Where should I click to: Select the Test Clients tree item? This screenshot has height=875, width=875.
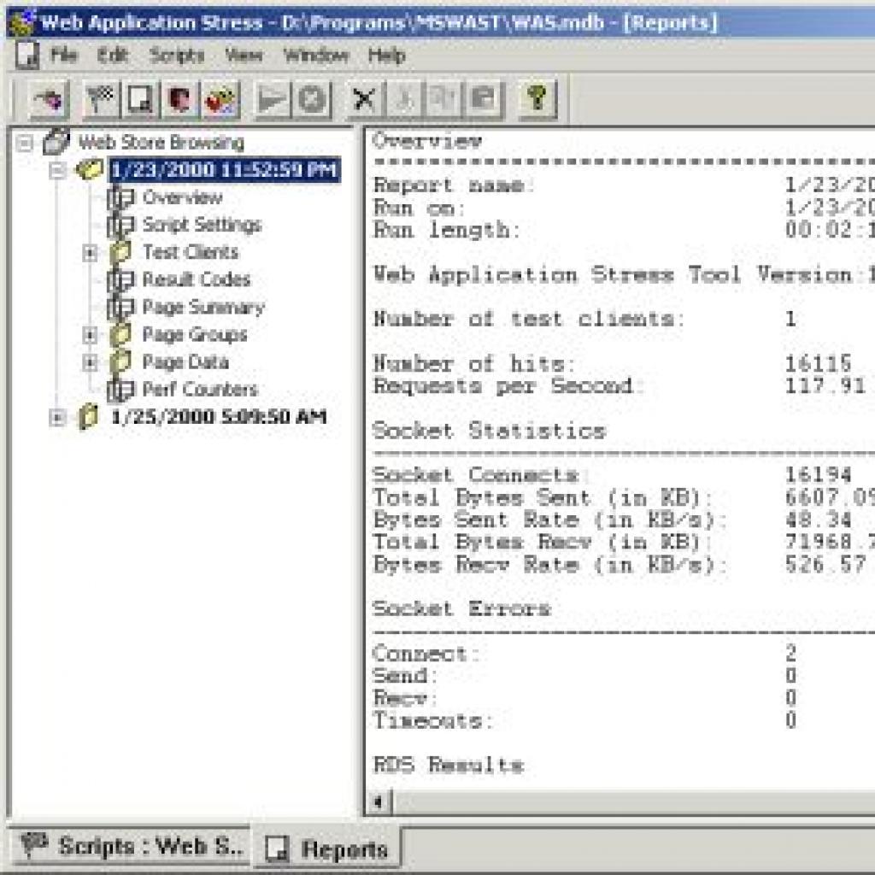[191, 252]
